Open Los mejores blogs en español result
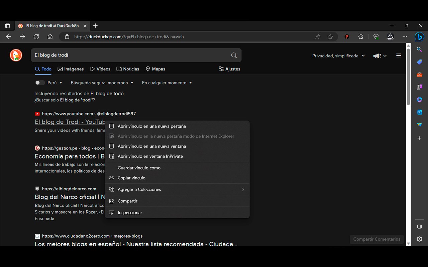428x267 pixels. 136,244
